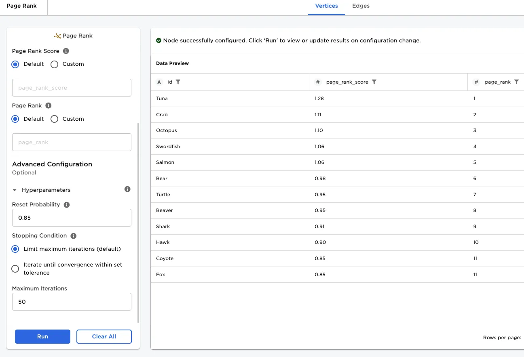The image size is (524, 357).
Task: Show Stopping Condition info icon
Action: (74, 236)
